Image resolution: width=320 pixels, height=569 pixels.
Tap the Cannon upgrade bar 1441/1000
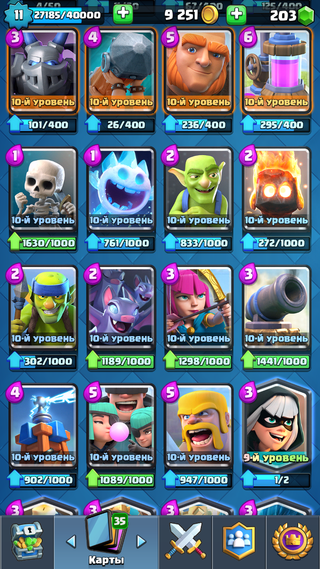[x=276, y=361]
